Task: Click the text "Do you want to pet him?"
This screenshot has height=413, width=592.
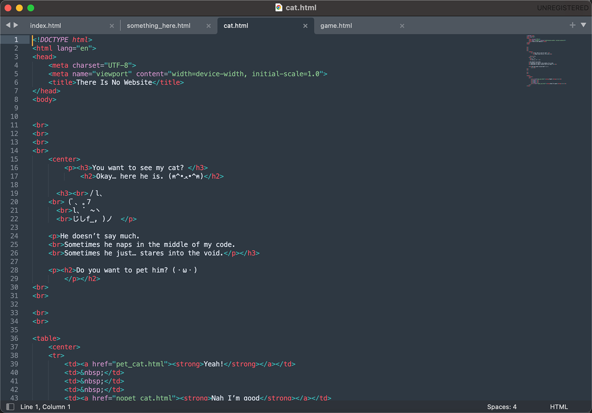Action: (122, 270)
